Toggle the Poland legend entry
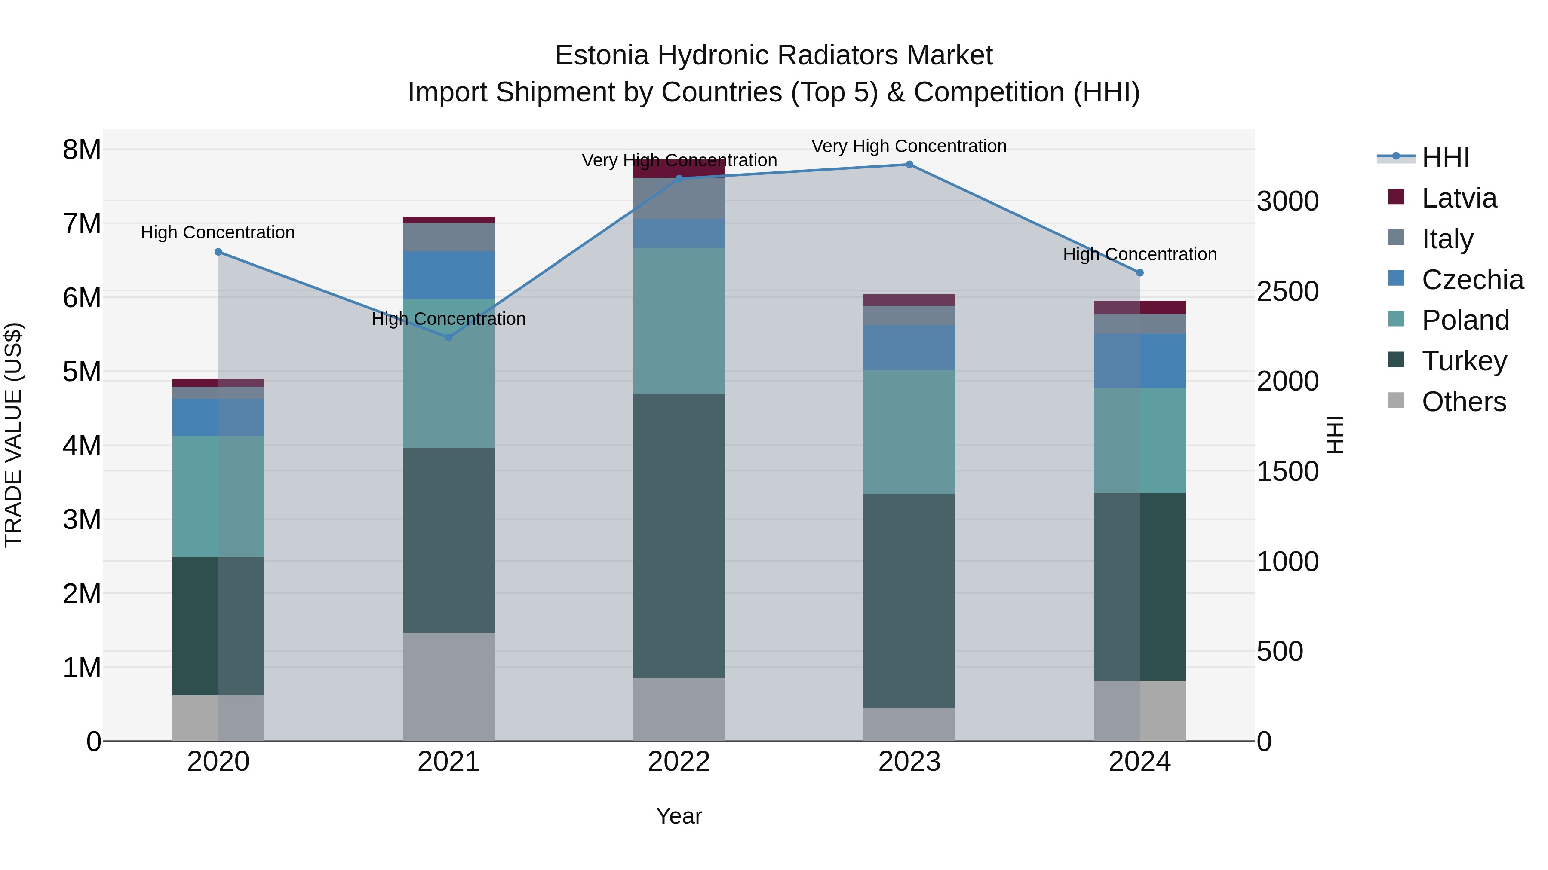 tap(1448, 319)
